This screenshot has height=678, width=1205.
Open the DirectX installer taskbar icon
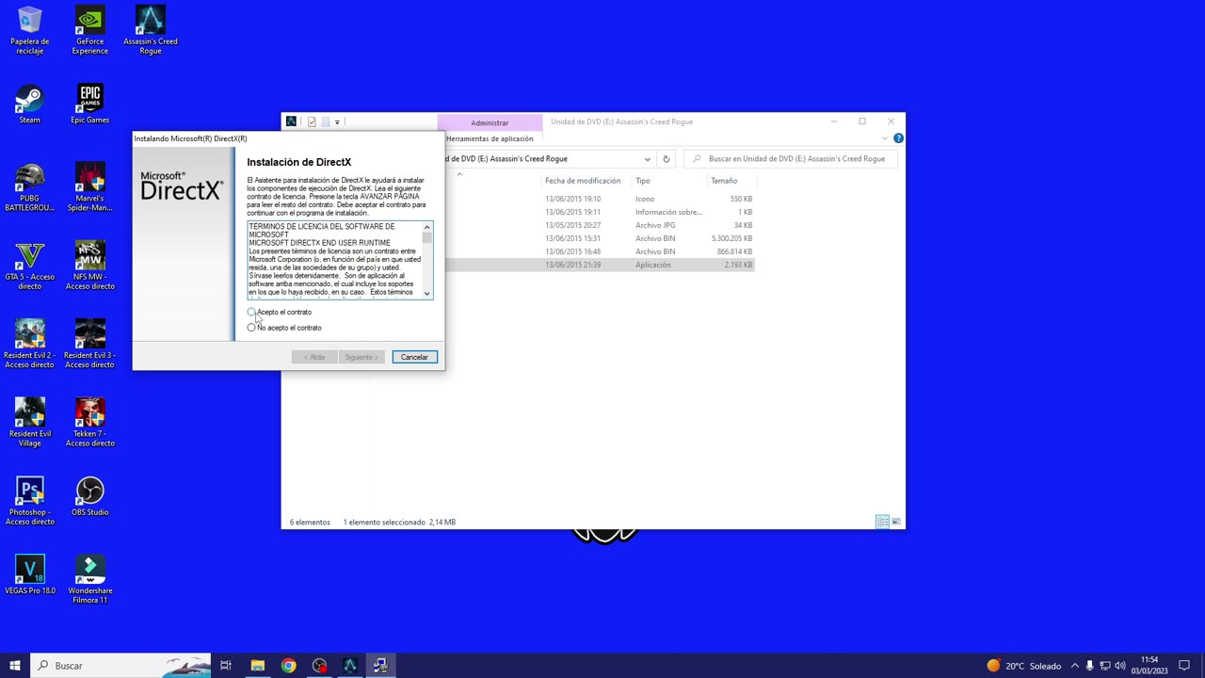click(380, 666)
